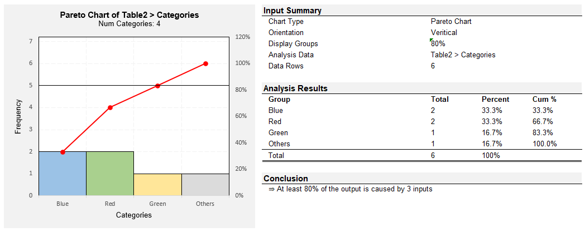The image size is (585, 232).
Task: Select the Chart Type value Pareto Chart
Action: 451,22
